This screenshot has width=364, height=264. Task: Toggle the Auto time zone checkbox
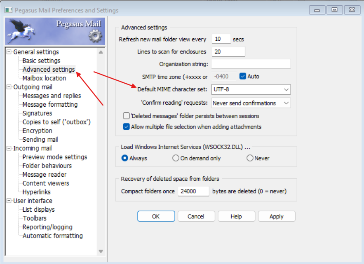pyautogui.click(x=243, y=76)
